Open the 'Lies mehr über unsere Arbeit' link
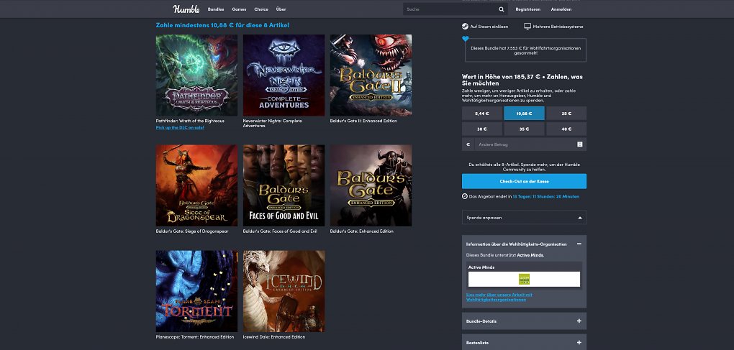 [499, 298]
